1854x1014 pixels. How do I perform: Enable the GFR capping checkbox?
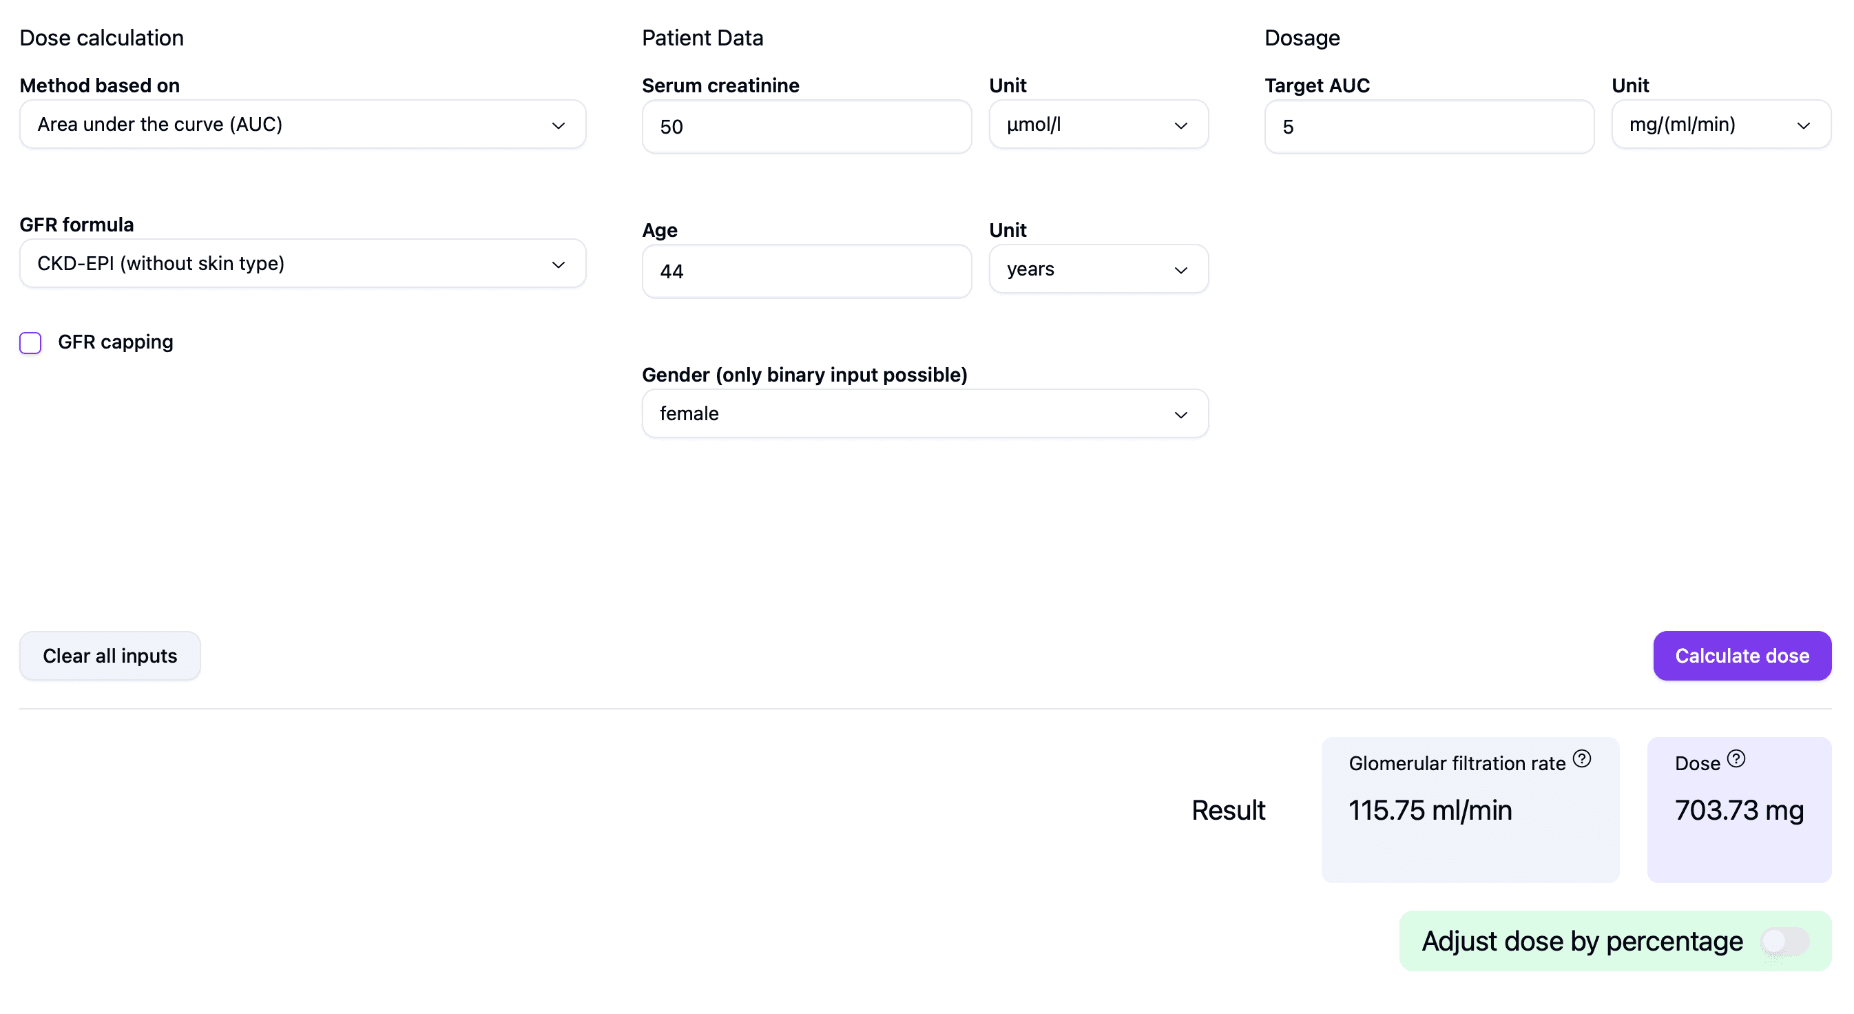pos(30,342)
